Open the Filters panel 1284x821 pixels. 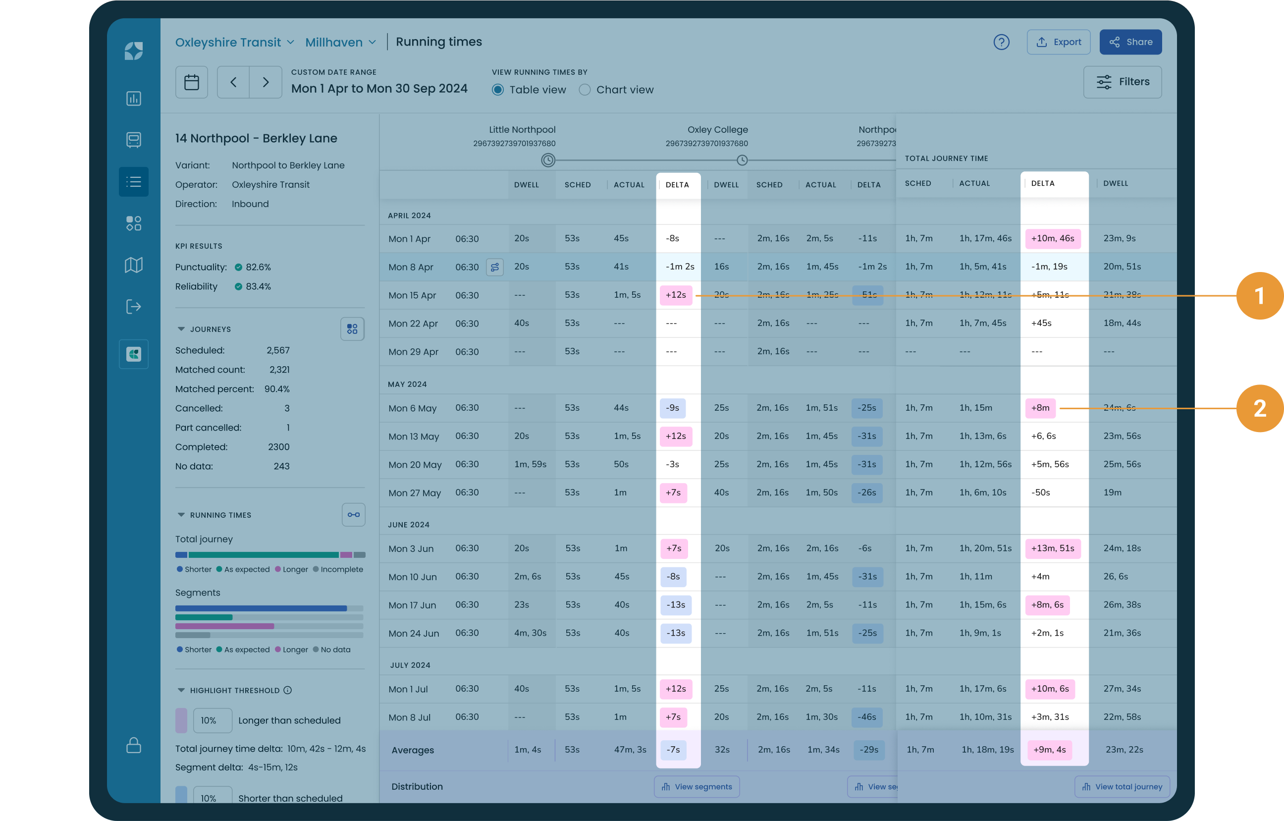[1122, 82]
